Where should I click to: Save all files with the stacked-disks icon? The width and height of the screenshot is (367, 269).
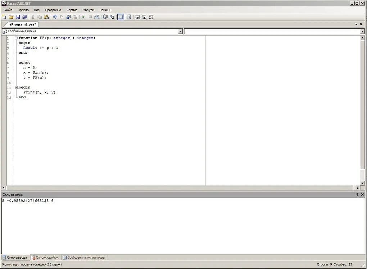tap(24, 17)
